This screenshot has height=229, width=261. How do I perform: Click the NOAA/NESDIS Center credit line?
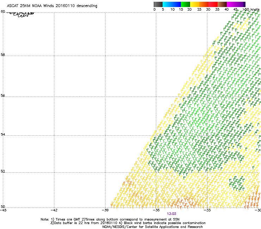152,227
